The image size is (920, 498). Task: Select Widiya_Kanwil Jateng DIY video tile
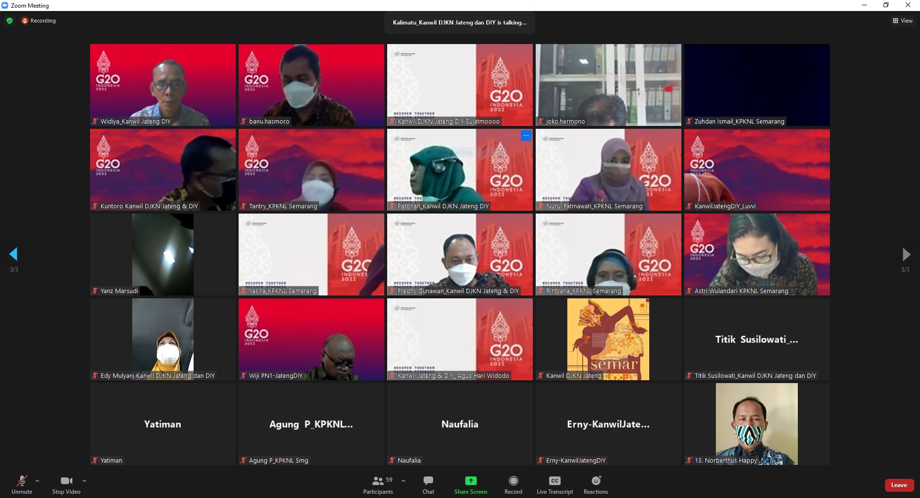tap(163, 85)
